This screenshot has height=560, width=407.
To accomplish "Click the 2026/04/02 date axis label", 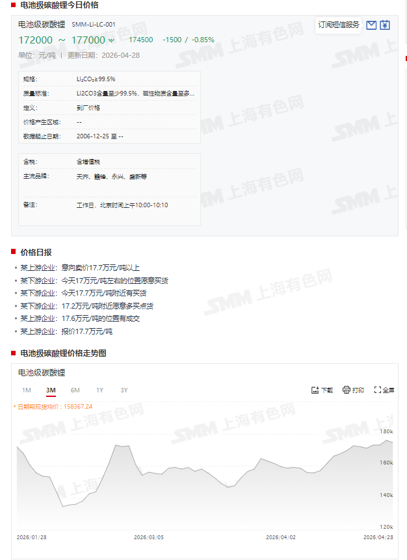I will [282, 537].
